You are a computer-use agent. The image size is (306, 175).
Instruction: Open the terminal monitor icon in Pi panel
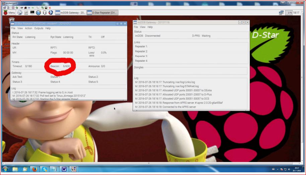pos(32,13)
